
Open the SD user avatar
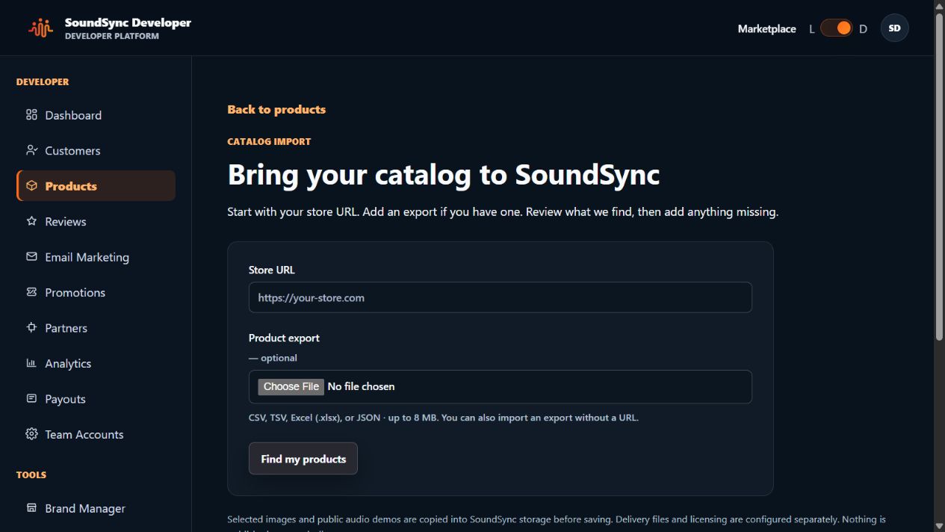pyautogui.click(x=894, y=28)
